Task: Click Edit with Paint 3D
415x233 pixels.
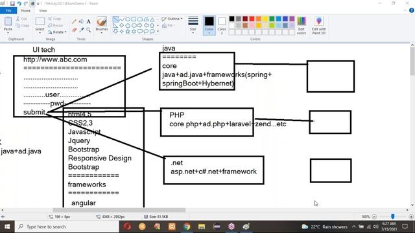Action: (318, 25)
